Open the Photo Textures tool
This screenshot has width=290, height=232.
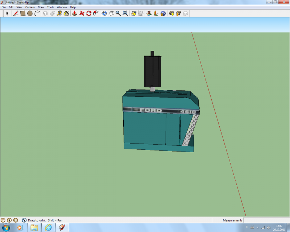(x=156, y=13)
